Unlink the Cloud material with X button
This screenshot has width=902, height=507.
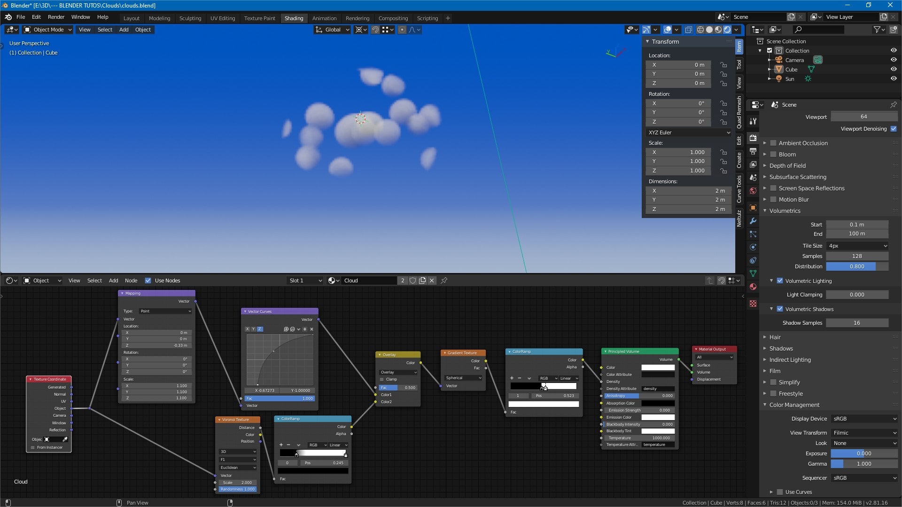(432, 281)
